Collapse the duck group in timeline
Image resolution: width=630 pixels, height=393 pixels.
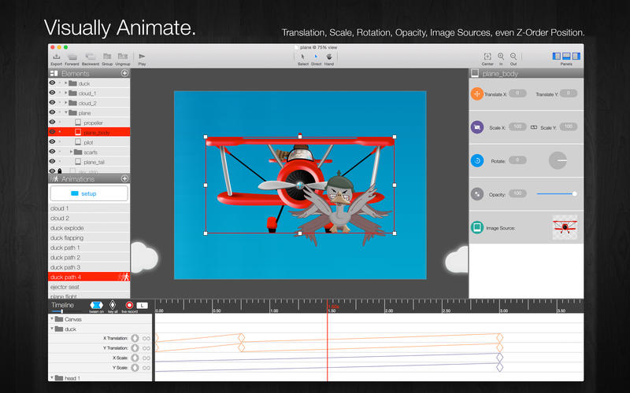pos(52,329)
